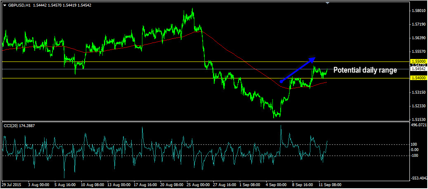Click the 3 Aug 00:00 time label

tap(38, 184)
